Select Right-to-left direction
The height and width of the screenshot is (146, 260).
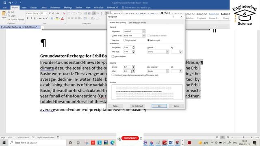[125, 40]
